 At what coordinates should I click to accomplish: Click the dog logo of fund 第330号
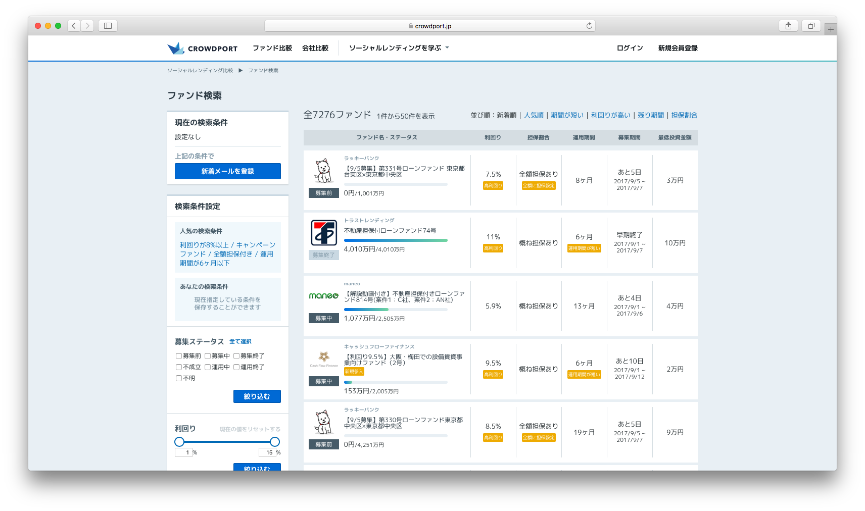324,423
